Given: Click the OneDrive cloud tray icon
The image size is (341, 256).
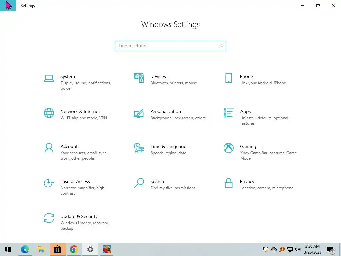Looking at the screenshot, I should [x=274, y=249].
